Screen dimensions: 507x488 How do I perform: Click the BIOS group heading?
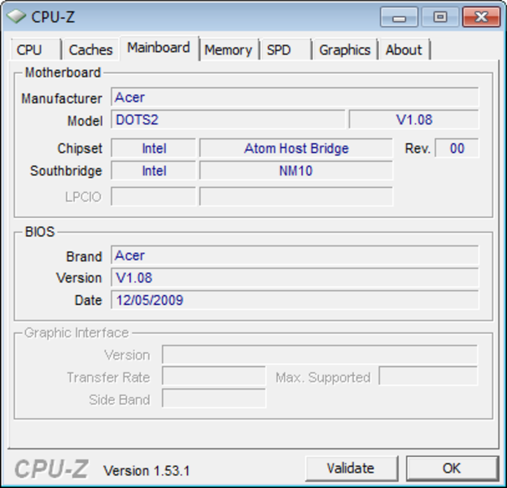point(40,232)
